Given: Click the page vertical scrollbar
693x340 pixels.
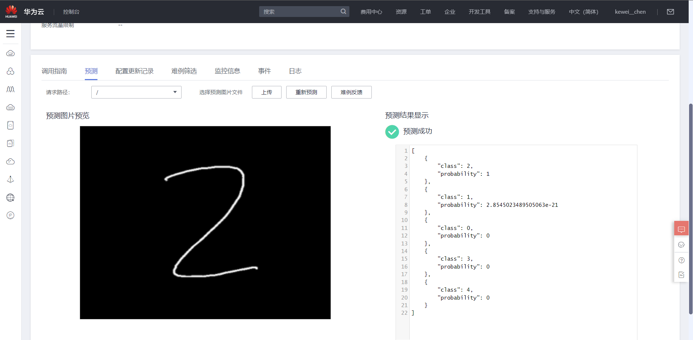Looking at the screenshot, I should point(690,209).
